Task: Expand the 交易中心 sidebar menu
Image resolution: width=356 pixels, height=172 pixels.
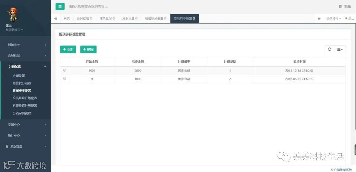Action: pos(25,125)
